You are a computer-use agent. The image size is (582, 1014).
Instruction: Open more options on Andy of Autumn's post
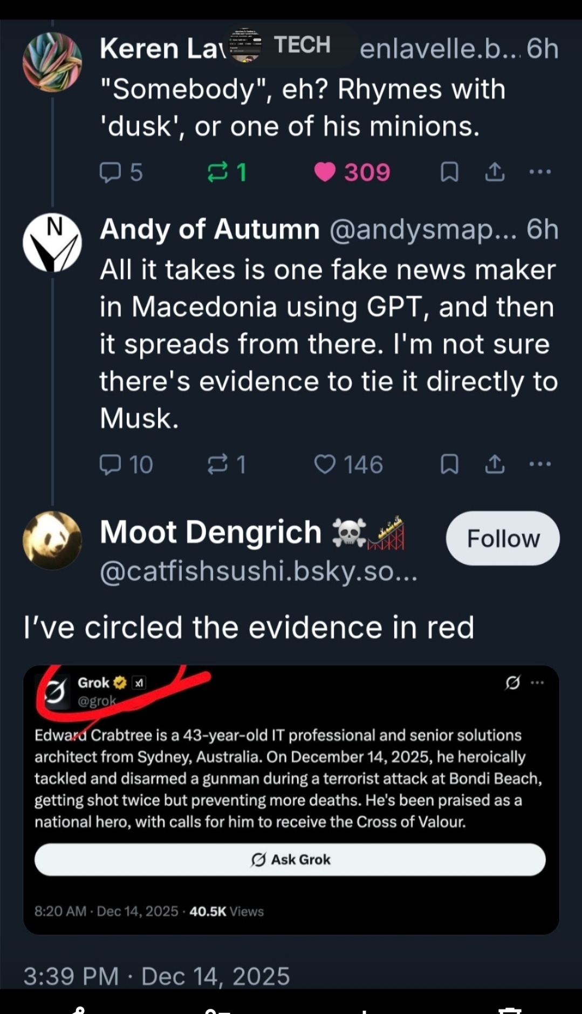(540, 464)
